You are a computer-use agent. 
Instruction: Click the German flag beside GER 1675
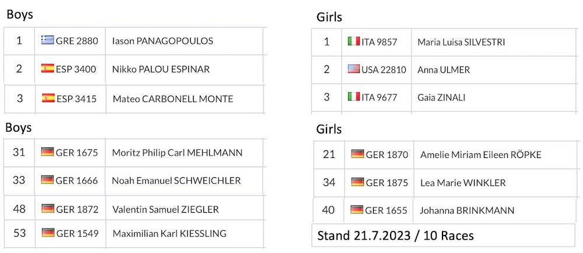point(48,152)
